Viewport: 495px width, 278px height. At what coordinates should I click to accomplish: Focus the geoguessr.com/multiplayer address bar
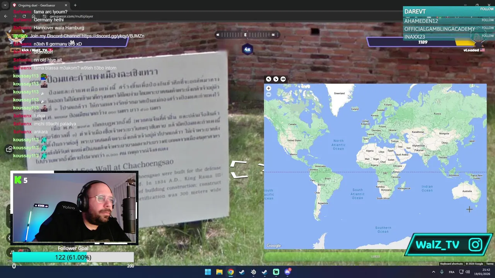71,16
